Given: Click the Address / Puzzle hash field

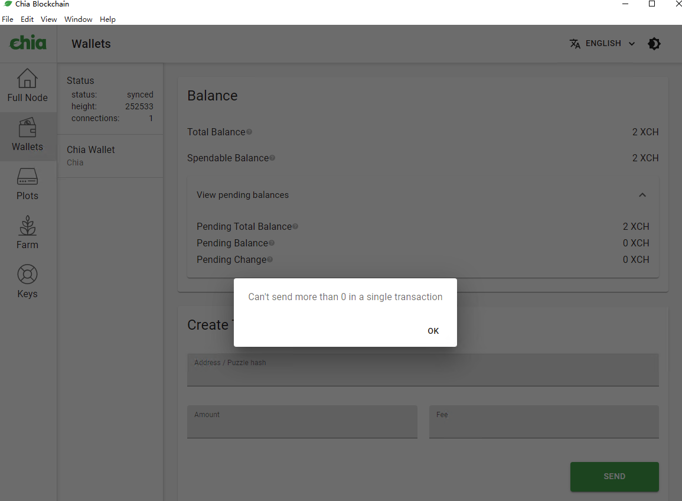Looking at the screenshot, I should [x=423, y=369].
